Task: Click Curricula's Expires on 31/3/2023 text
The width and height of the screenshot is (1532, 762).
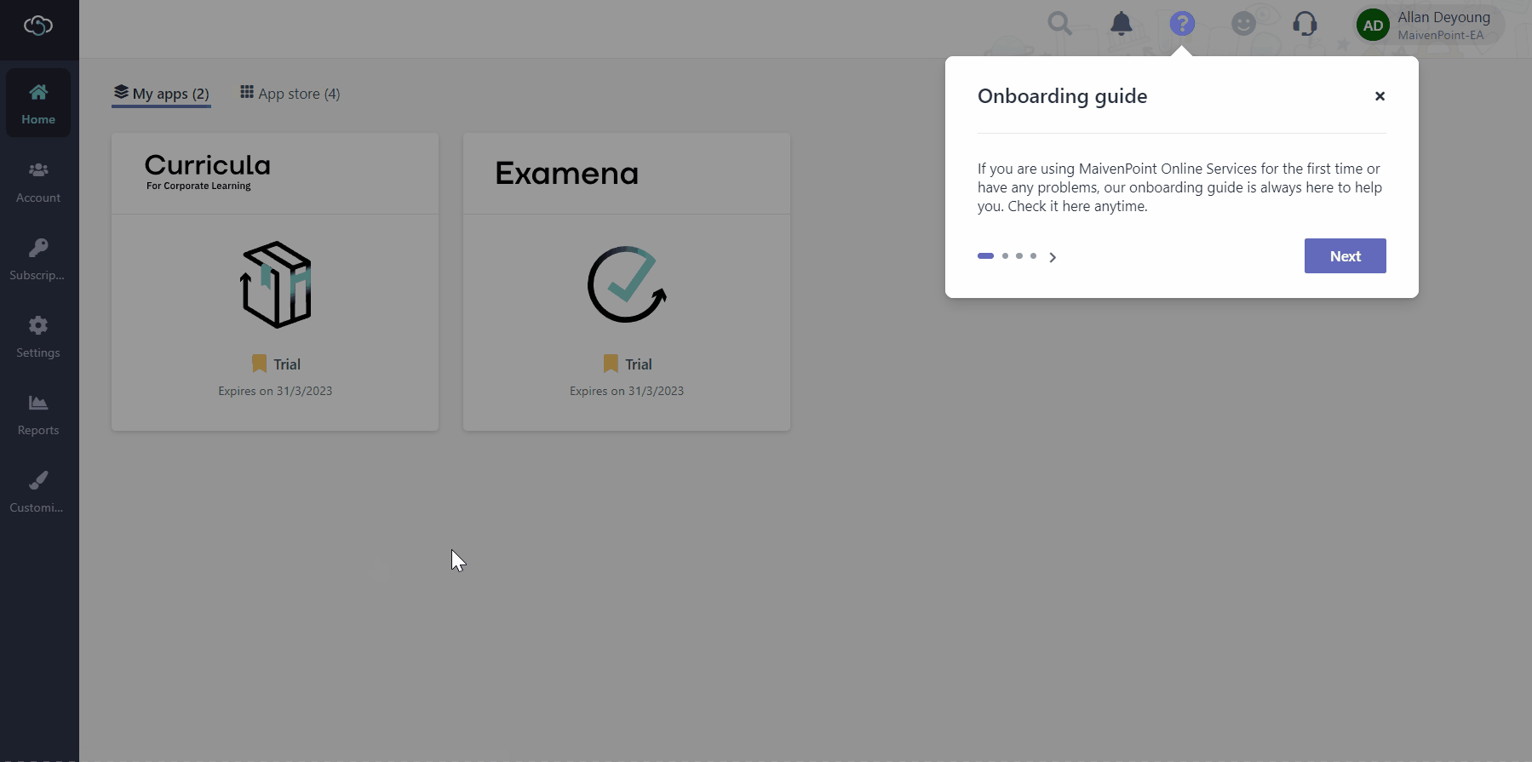Action: [x=275, y=391]
